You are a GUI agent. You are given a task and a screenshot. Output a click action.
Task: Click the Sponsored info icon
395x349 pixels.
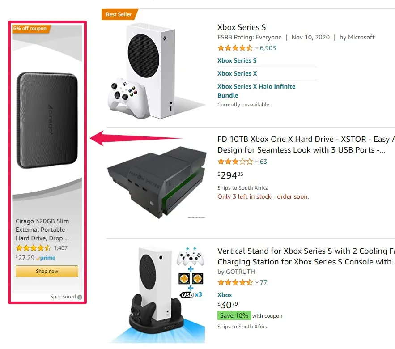click(80, 297)
